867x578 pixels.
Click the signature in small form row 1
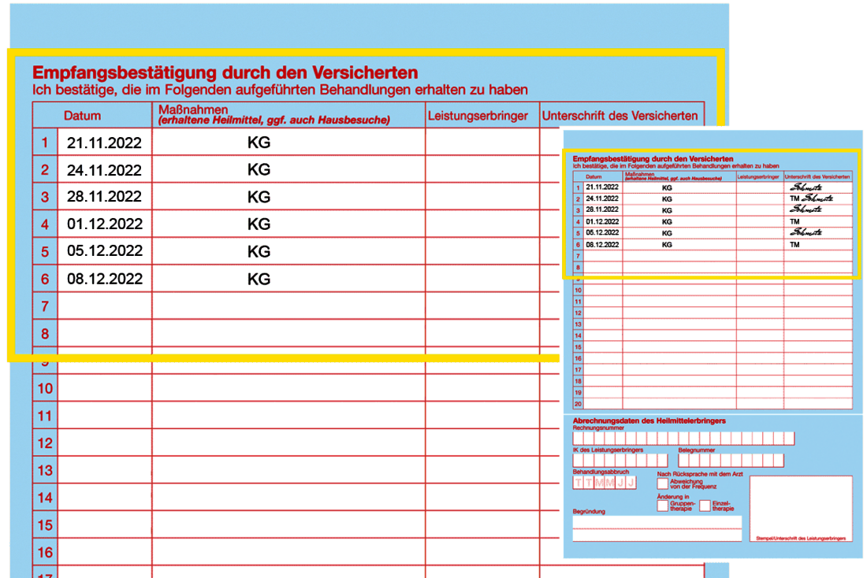point(806,187)
